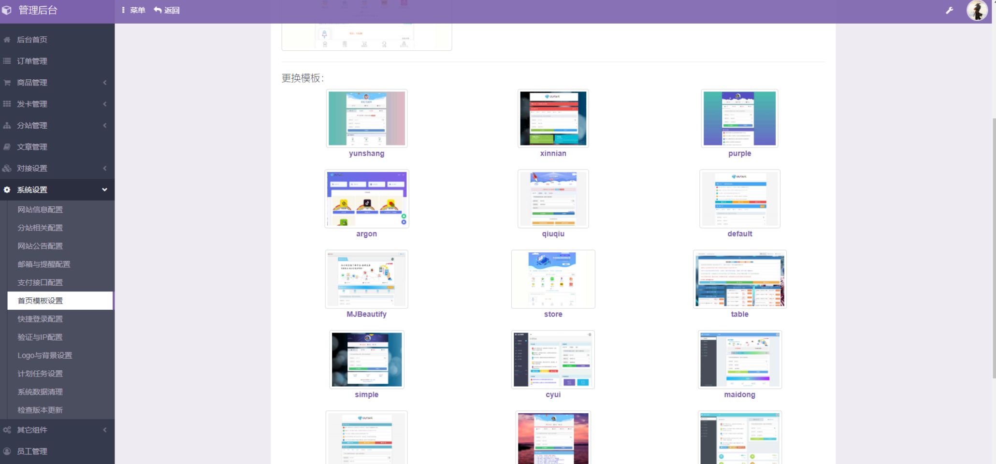Collapse the 系统设置 section
The image size is (996, 464).
[x=57, y=189]
